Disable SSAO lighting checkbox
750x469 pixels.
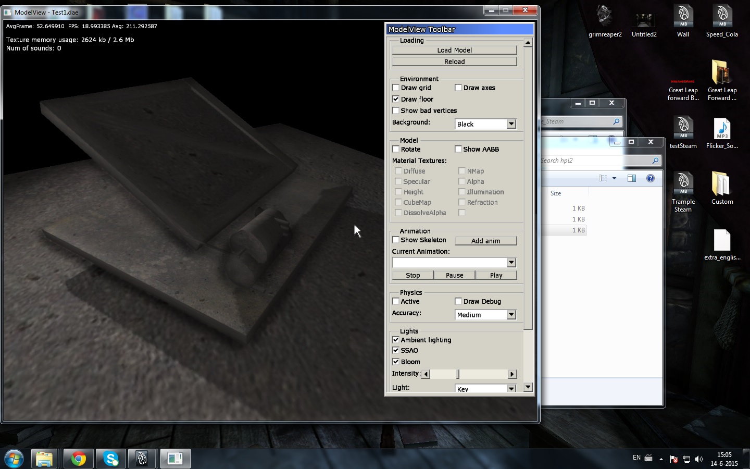[x=396, y=350]
